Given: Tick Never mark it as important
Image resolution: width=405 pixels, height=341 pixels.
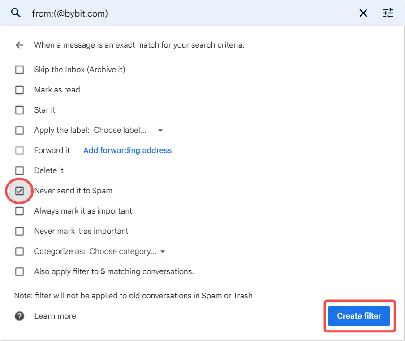Looking at the screenshot, I should pos(19,231).
